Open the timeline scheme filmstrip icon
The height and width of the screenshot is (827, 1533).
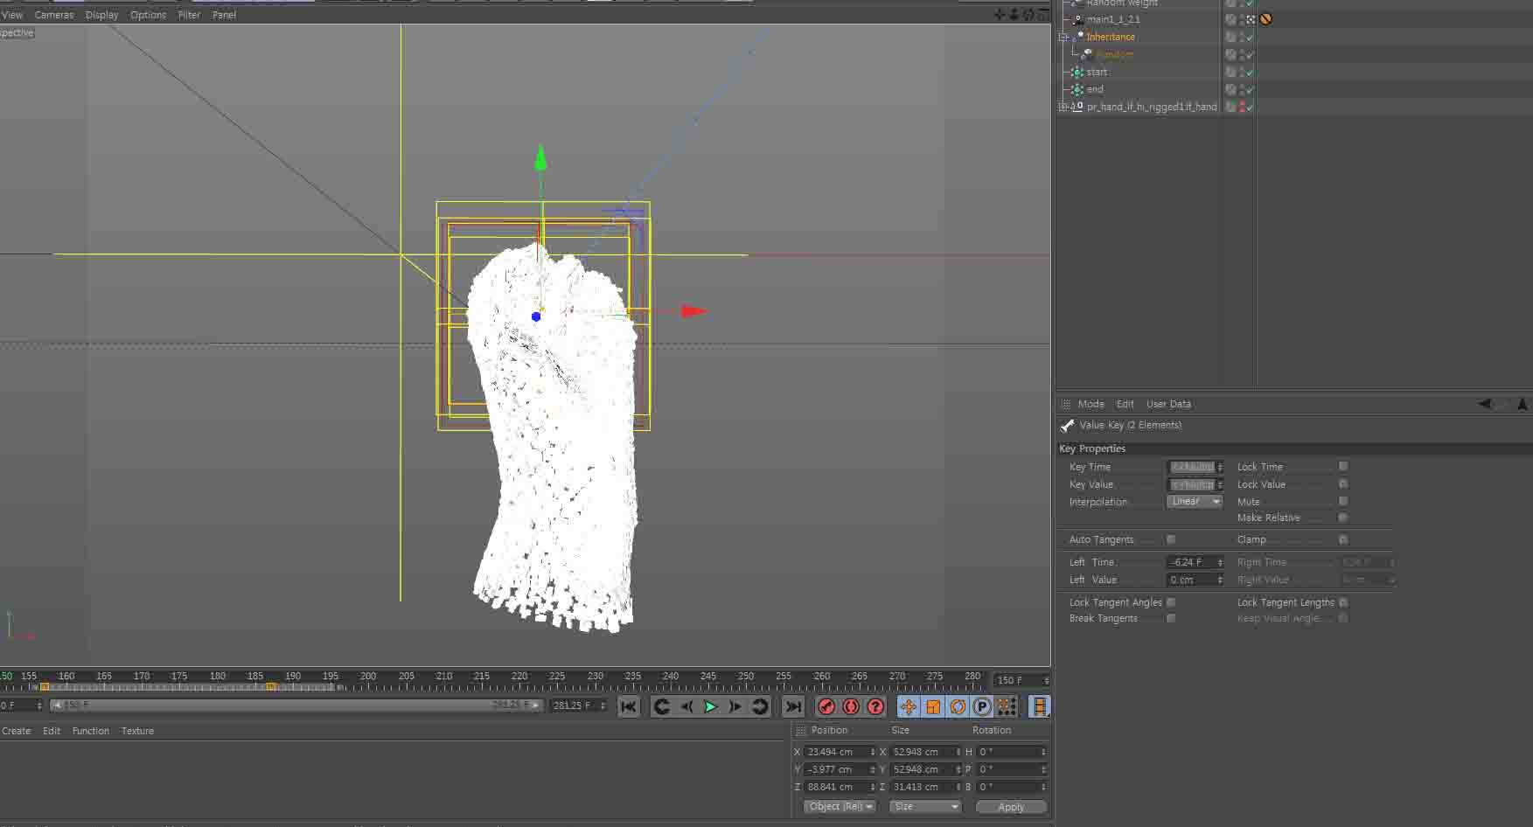tap(1040, 706)
